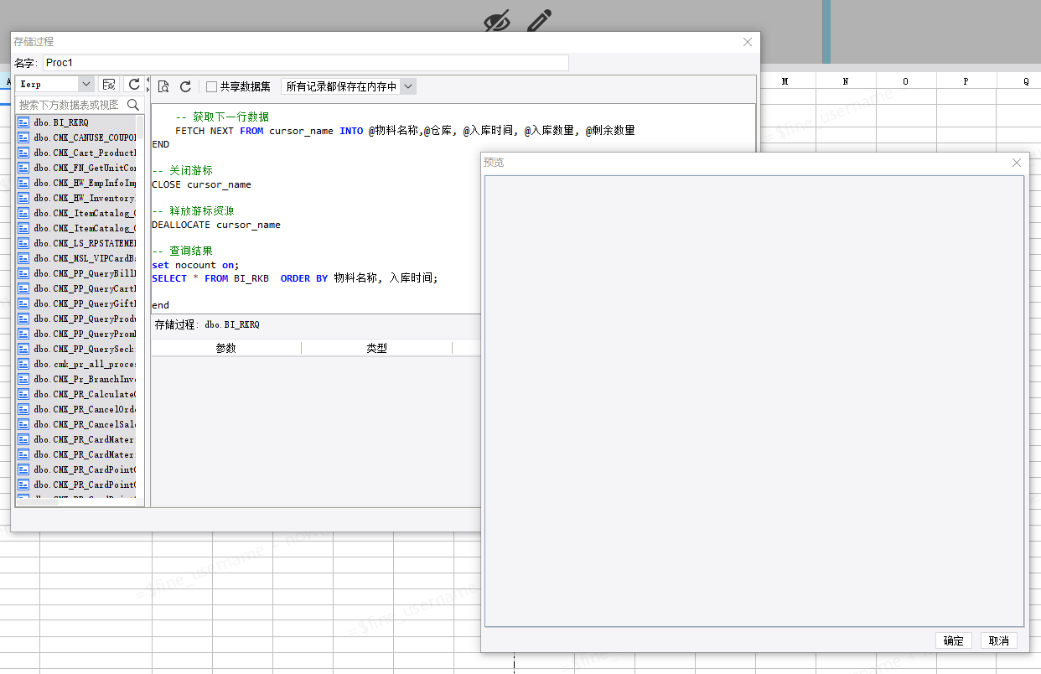
Task: Select dbo.CMK_PR_CancelOrd in the list
Action: tap(76, 409)
